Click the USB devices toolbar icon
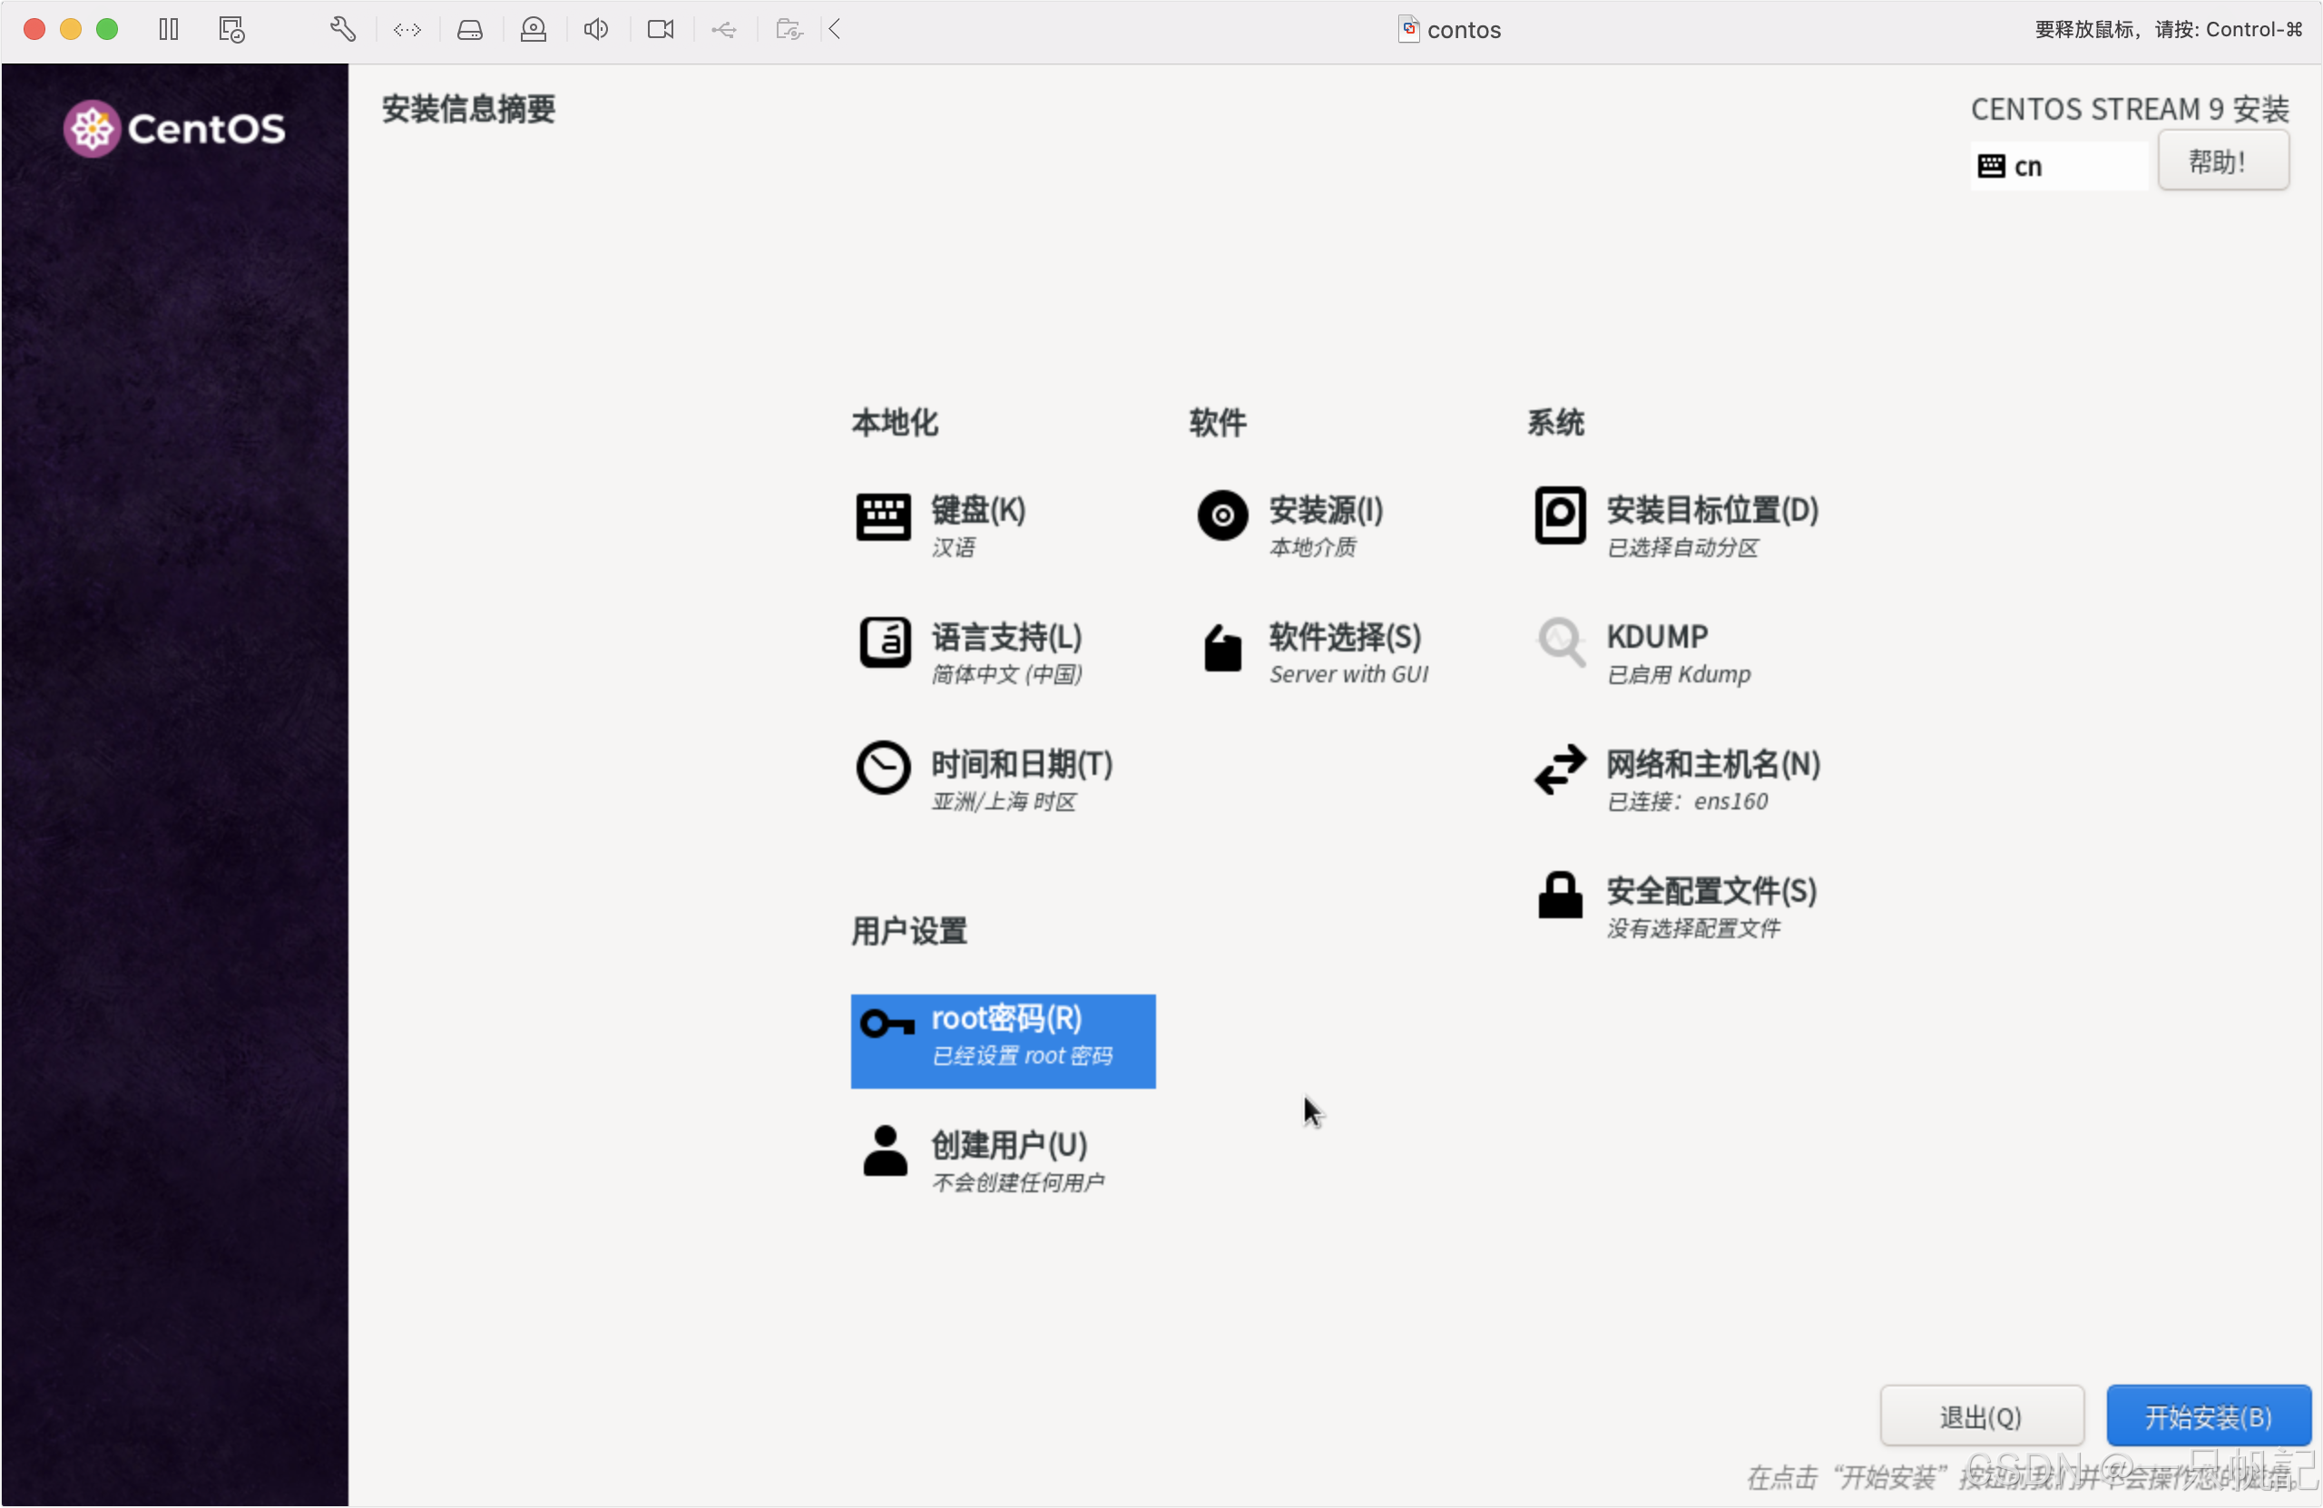 [723, 29]
